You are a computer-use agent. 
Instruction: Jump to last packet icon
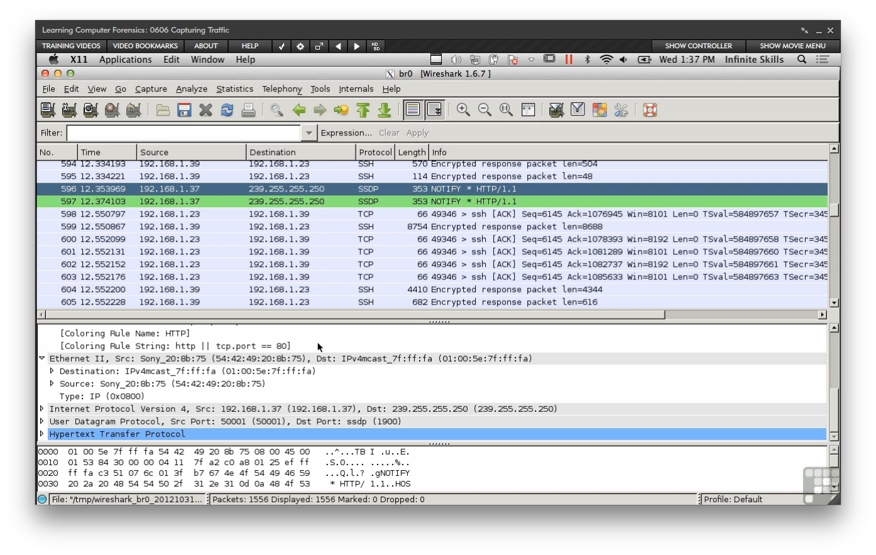pyautogui.click(x=384, y=110)
